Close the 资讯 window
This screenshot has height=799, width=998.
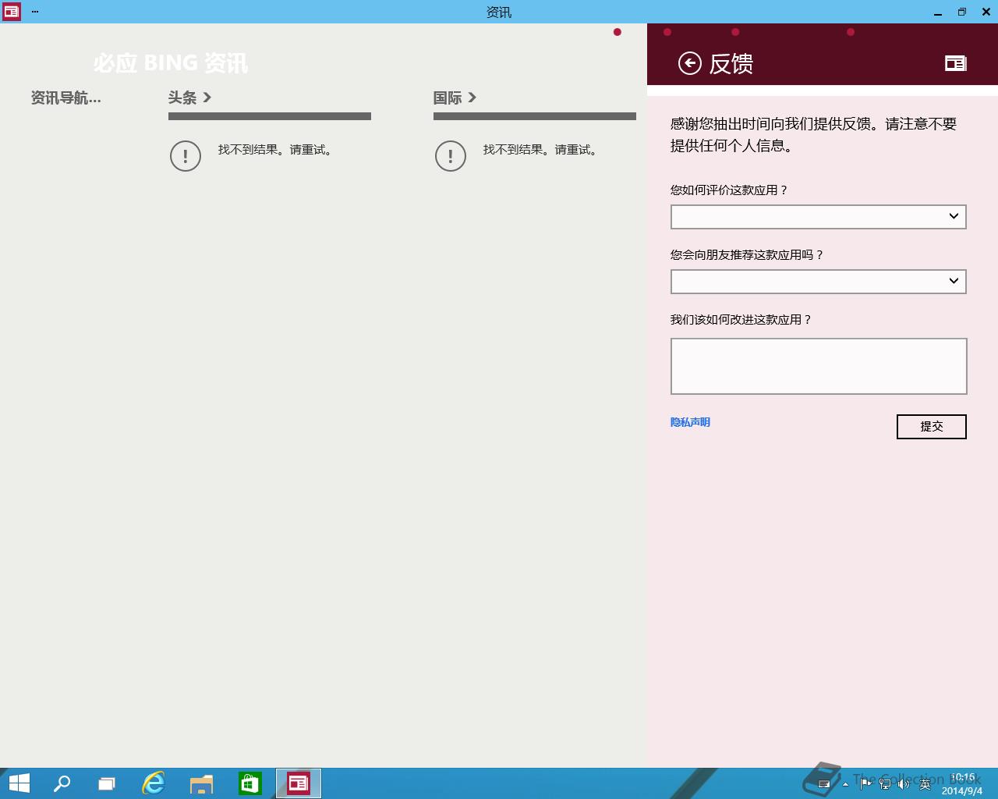[986, 12]
